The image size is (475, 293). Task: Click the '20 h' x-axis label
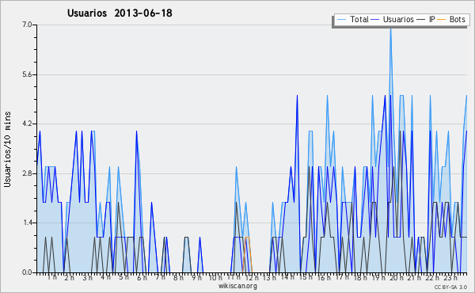coord(397,277)
